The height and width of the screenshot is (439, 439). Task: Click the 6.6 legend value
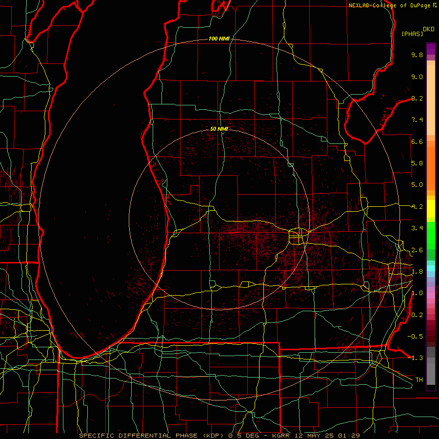[417, 141]
